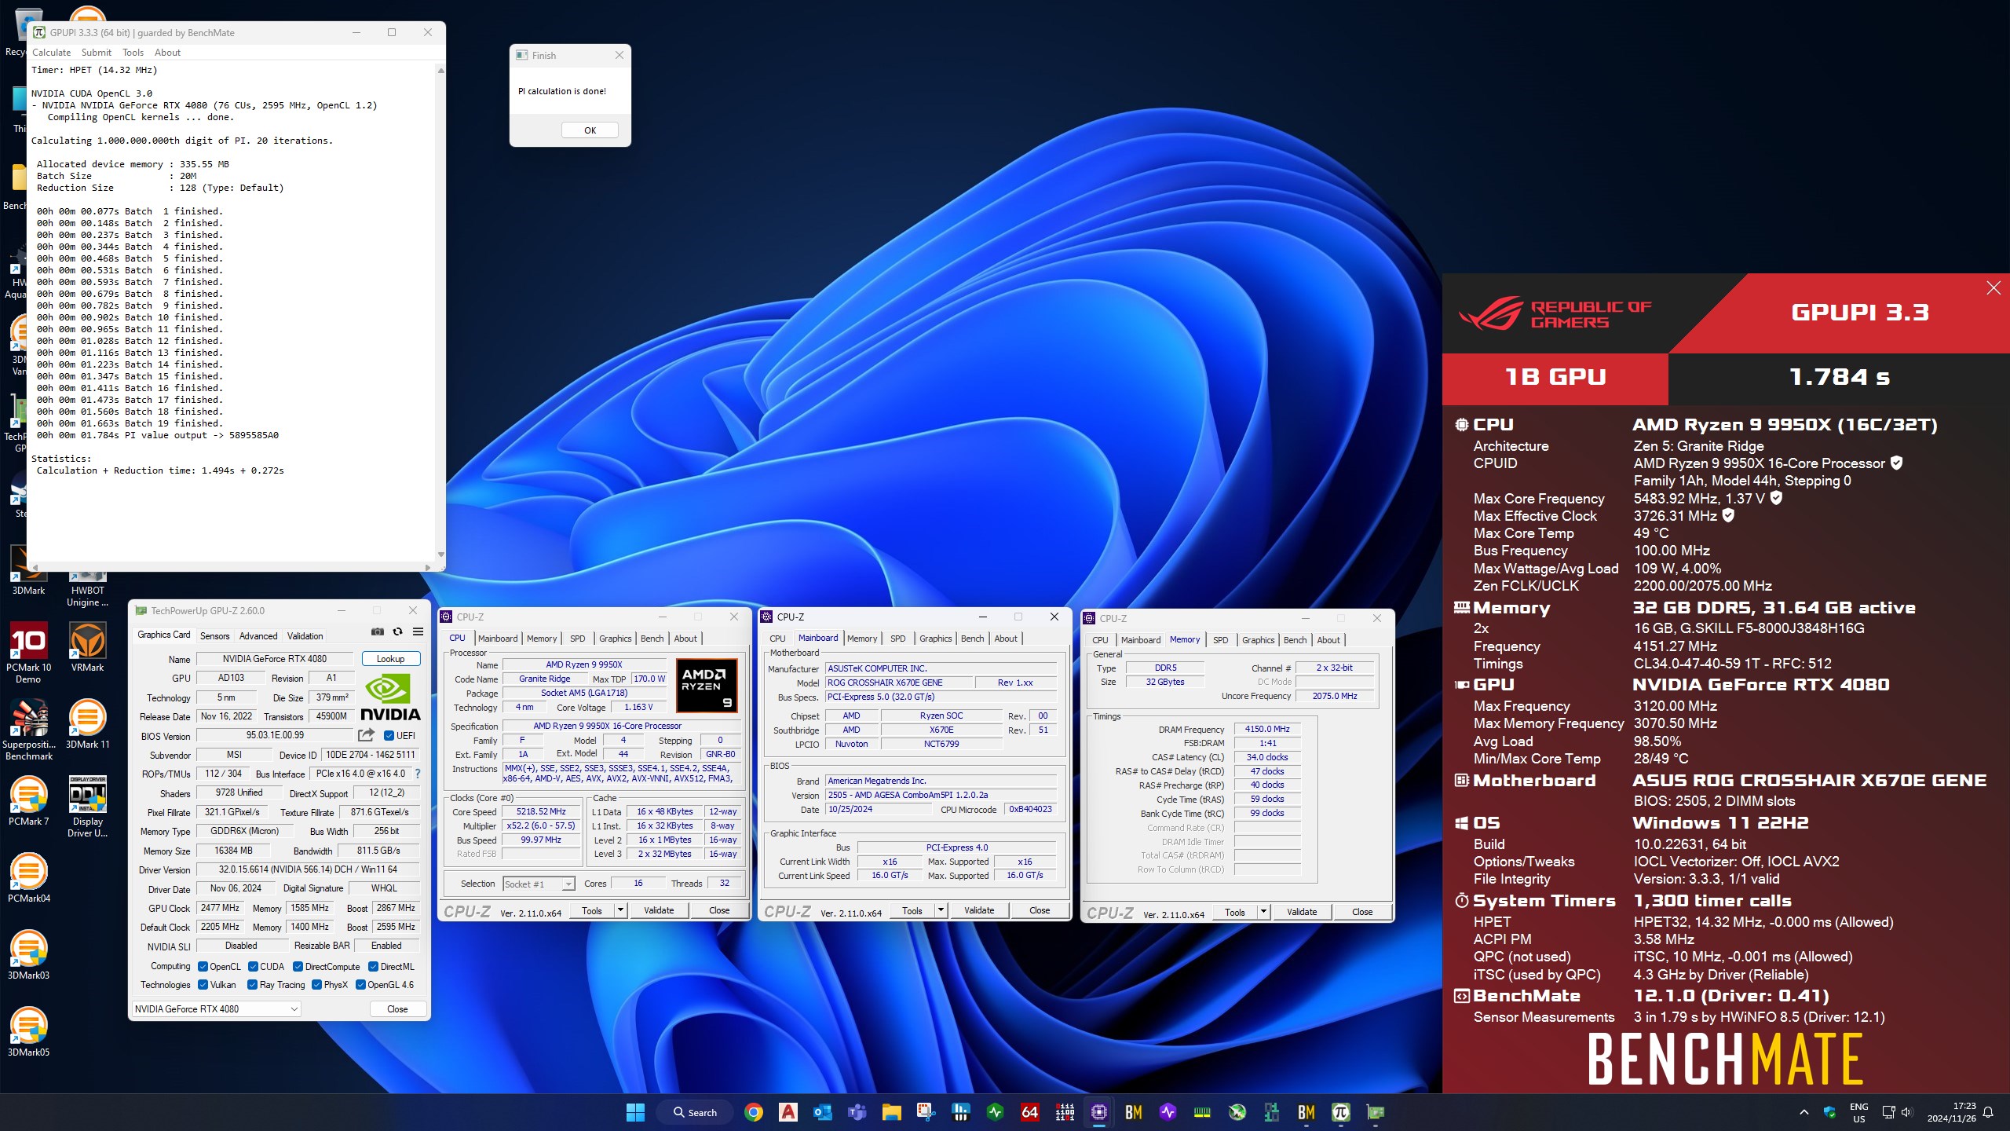Screen dimensions: 2010x1131
Task: Open the notification bell in the taskbar
Action: tap(1988, 1112)
